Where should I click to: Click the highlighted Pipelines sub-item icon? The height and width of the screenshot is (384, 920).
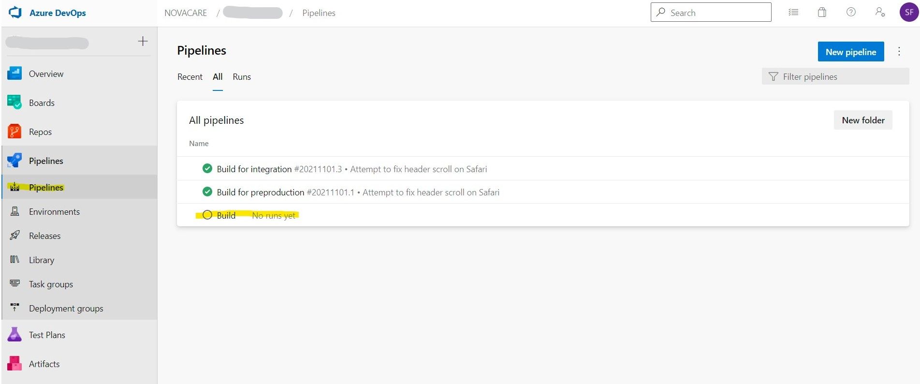coord(15,187)
